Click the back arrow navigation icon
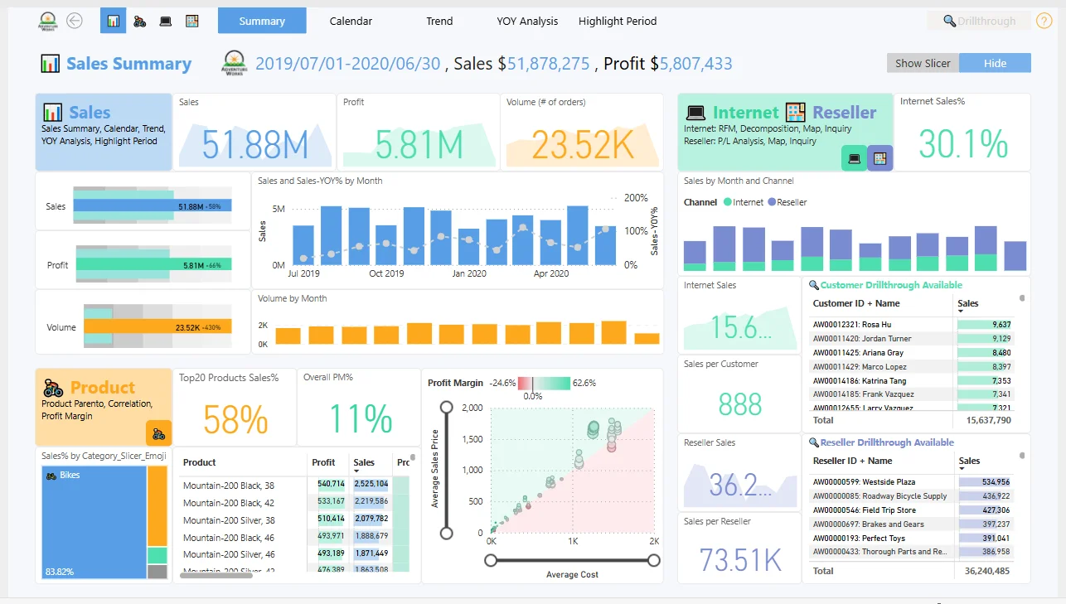 [75, 21]
